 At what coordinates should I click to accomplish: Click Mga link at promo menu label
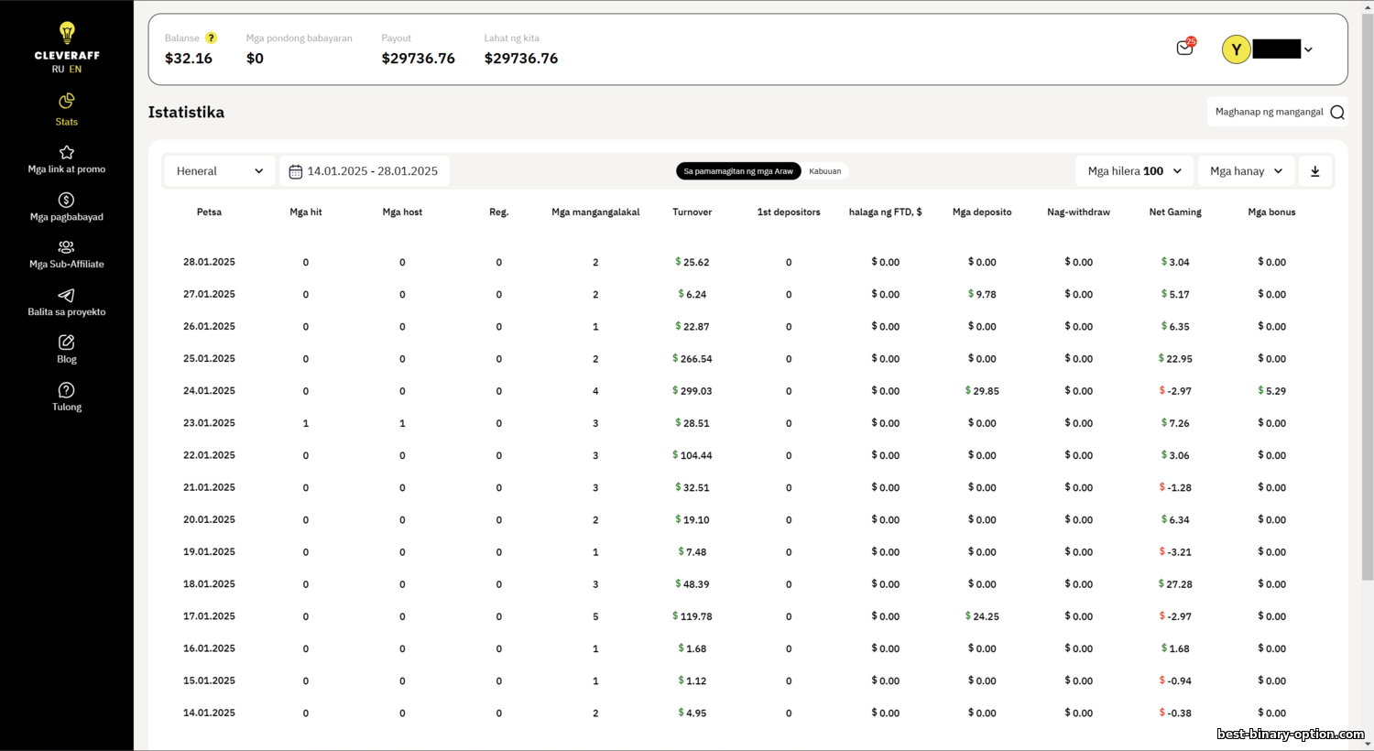(66, 169)
